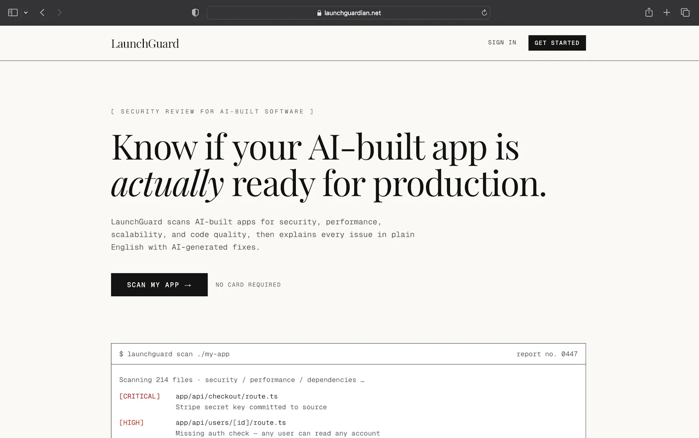The width and height of the screenshot is (699, 438).
Task: Click the 'LaunchGuard scans AI-built apps' description paragraph
Action: click(263, 235)
